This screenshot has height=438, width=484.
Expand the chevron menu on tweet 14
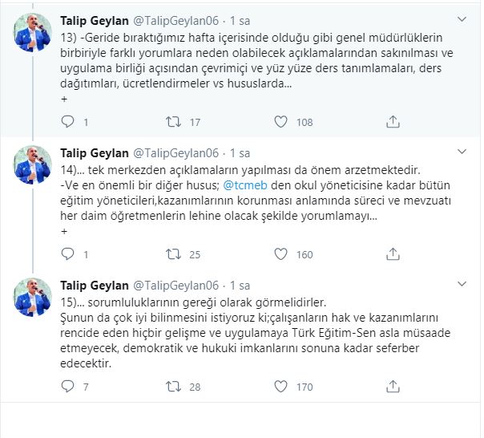coord(462,152)
